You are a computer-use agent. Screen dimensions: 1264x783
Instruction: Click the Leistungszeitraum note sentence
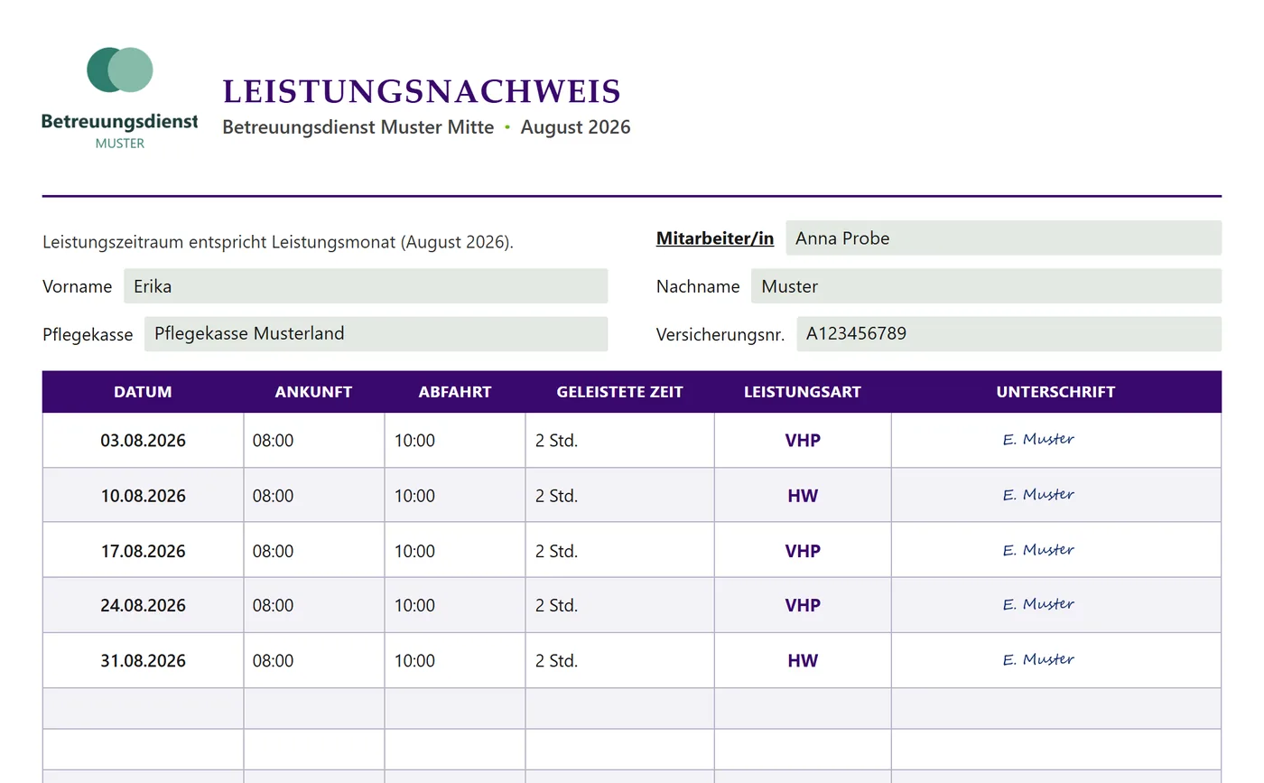[x=278, y=243]
